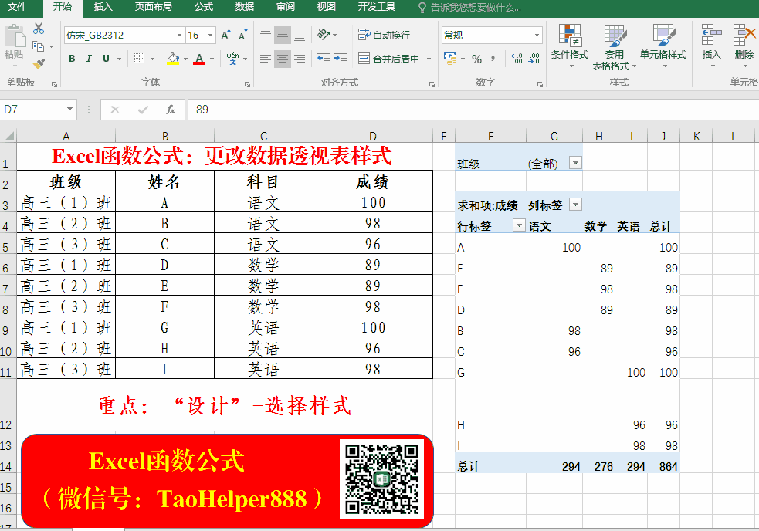The image size is (759, 531).
Task: Open Conditional Formatting (条件格式)
Action: click(x=570, y=45)
